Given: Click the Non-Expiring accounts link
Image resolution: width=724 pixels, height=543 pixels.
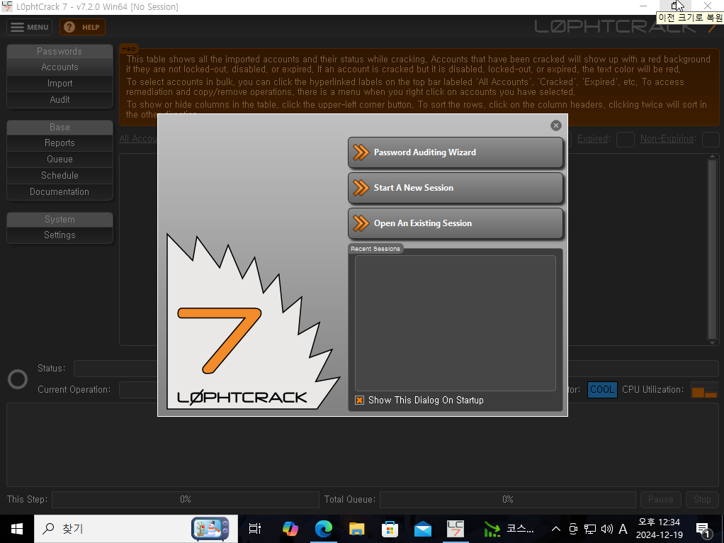Looking at the screenshot, I should (667, 139).
